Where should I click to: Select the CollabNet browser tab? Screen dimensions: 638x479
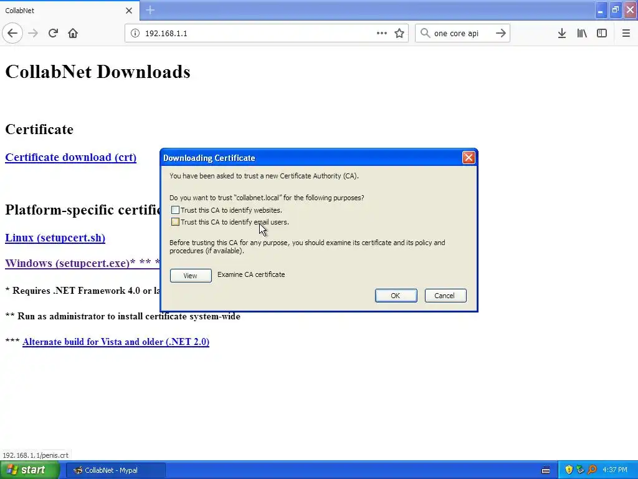click(x=70, y=11)
